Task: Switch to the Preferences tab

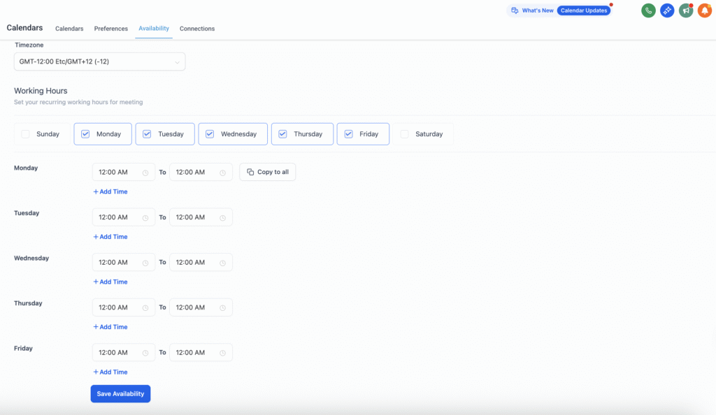Action: pos(111,29)
